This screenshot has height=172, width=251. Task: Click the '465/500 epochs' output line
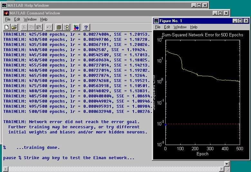(75, 75)
